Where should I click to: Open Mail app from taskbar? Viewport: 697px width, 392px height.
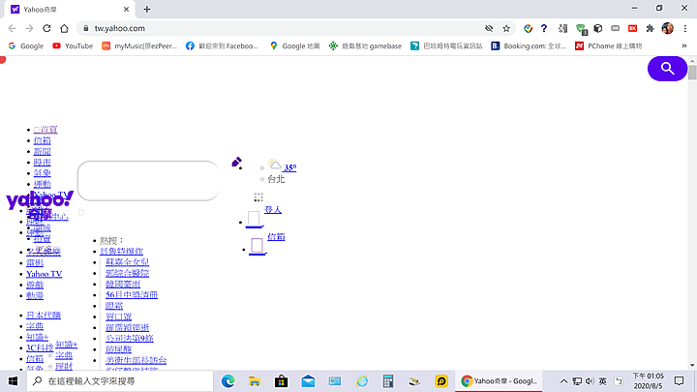308,381
